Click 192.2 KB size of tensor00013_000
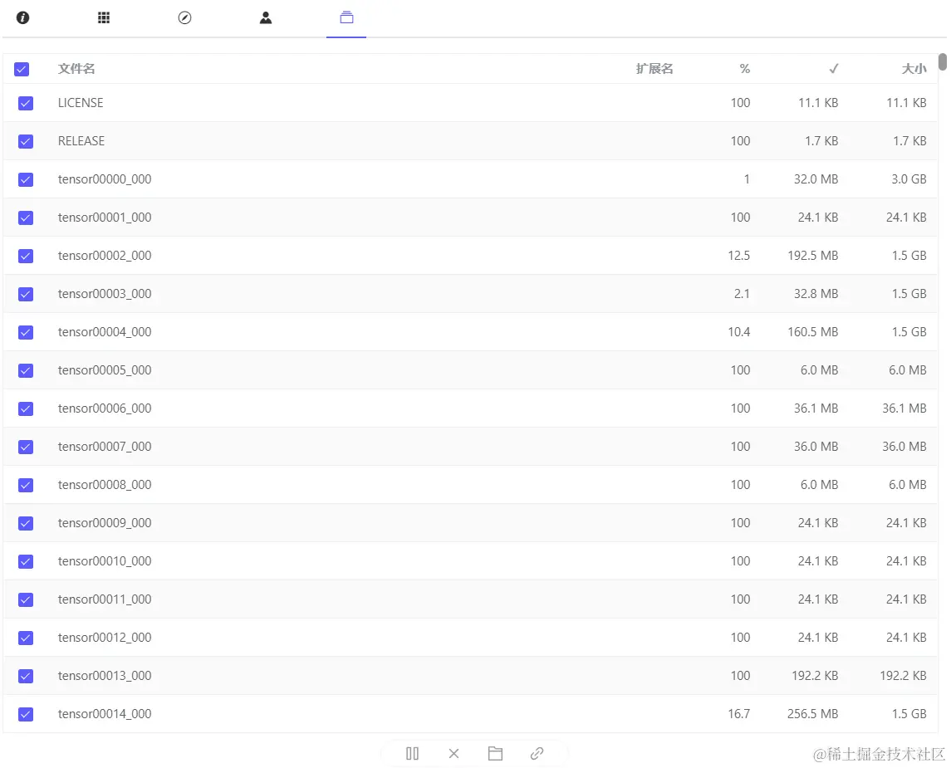The width and height of the screenshot is (951, 768). pos(903,676)
